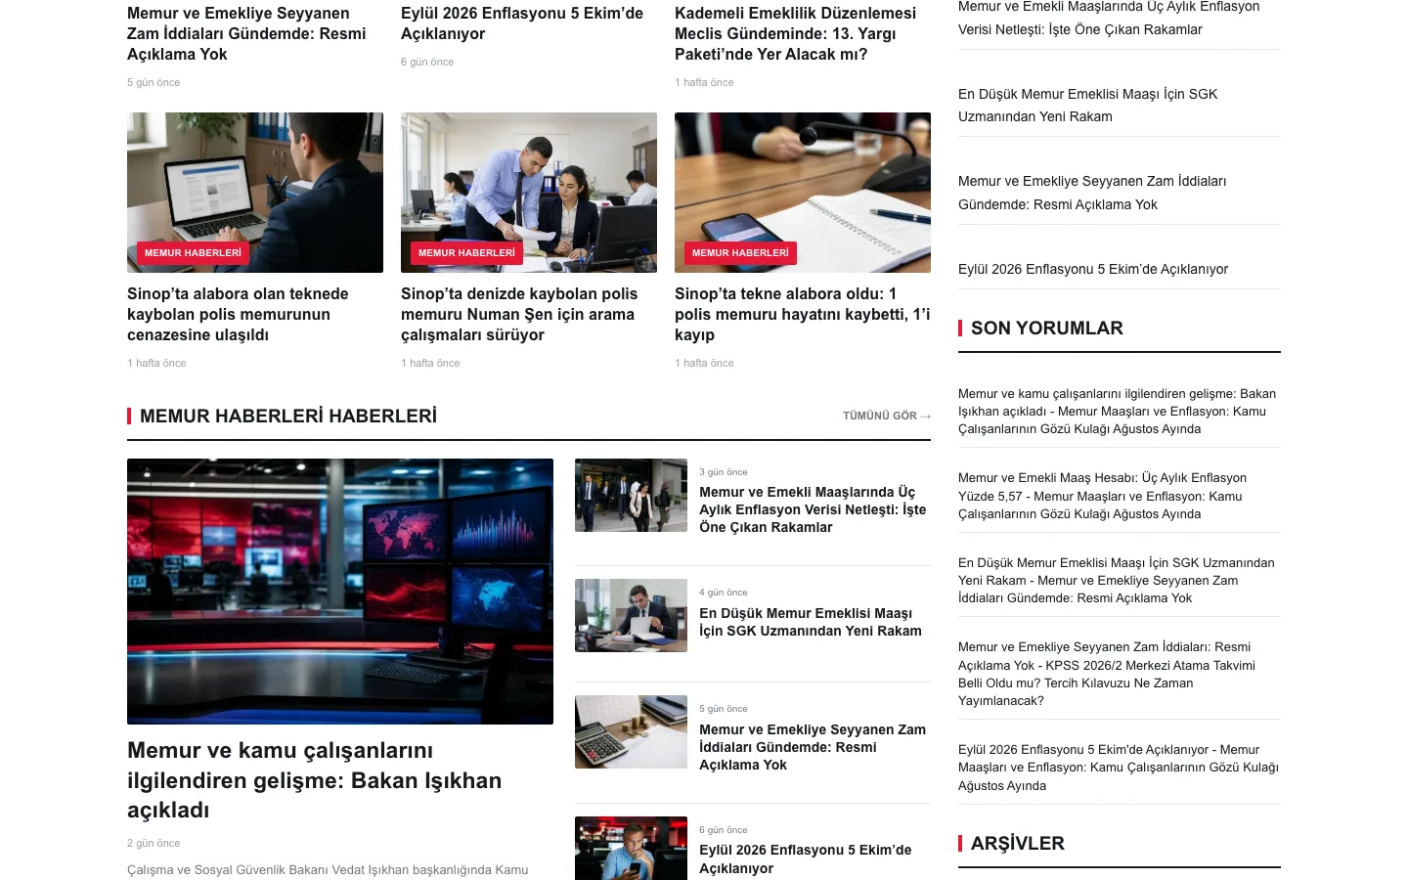1408x880 pixels.
Task: Click 'Memur Haberleri' badge on laptop image
Action: click(193, 253)
